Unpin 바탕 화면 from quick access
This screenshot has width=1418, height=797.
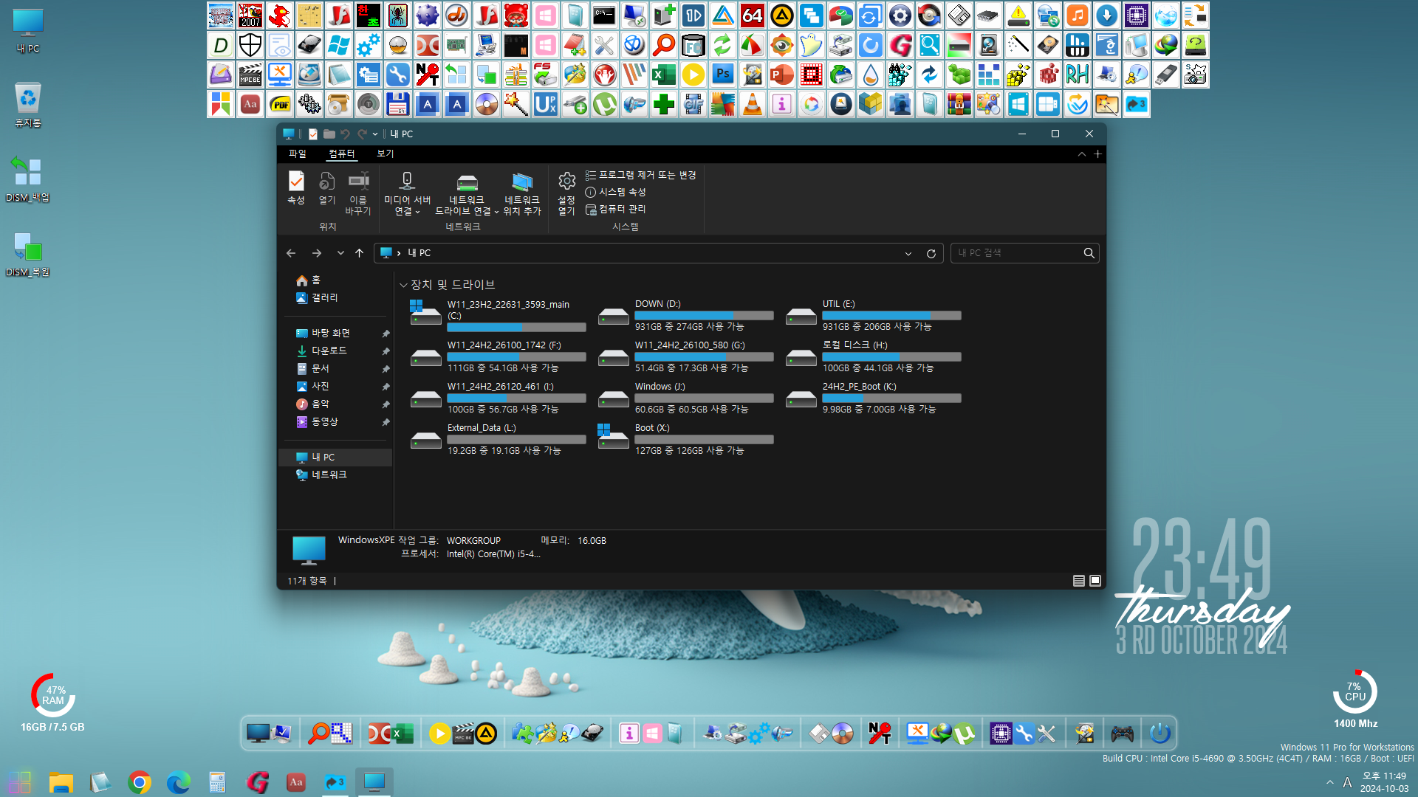(x=386, y=334)
